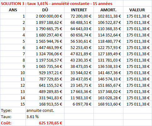
Task: Click the 3.61 % rate cell
Action: point(45,117)
